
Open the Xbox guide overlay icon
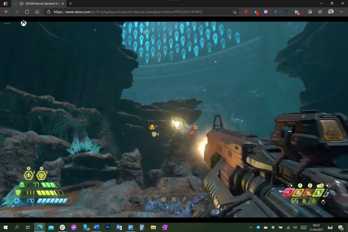pyautogui.click(x=24, y=23)
